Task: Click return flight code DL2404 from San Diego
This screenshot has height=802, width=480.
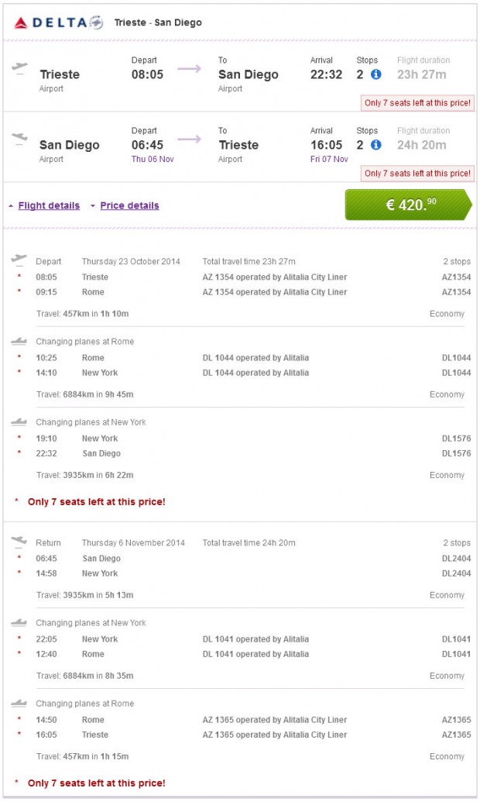Action: (455, 558)
